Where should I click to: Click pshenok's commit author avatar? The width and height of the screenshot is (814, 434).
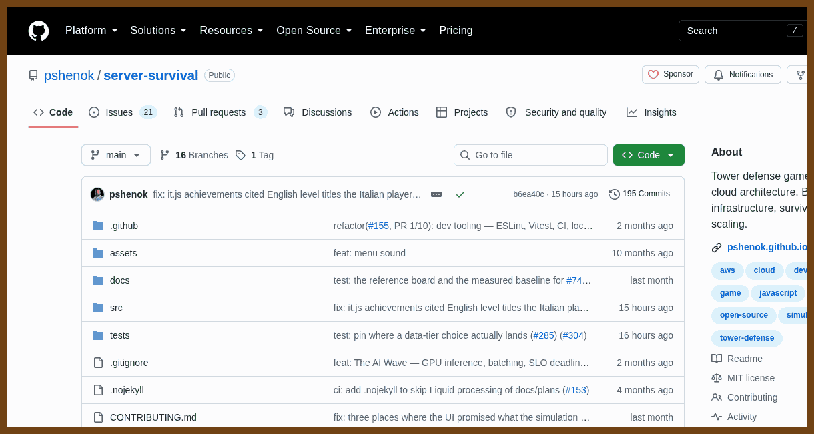click(x=97, y=194)
